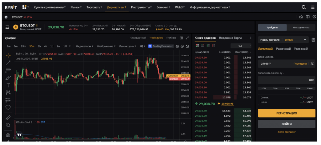The width and height of the screenshot is (321, 145).
Task: Click the gift rewards icon in ticker bar
Action: 301,17
